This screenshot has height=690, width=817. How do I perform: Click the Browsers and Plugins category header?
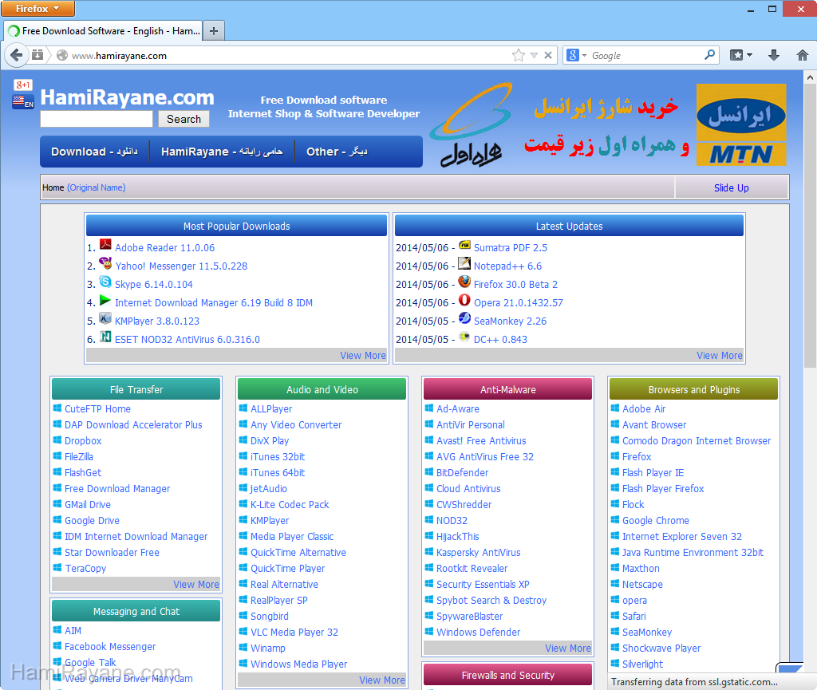tap(693, 389)
